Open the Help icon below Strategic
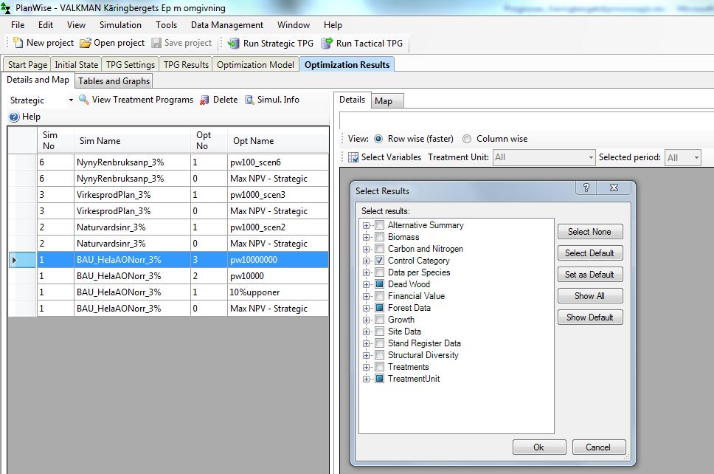Screen dimensions: 714x474 coord(14,117)
